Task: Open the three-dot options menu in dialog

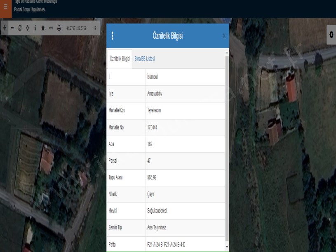Action: 113,36
